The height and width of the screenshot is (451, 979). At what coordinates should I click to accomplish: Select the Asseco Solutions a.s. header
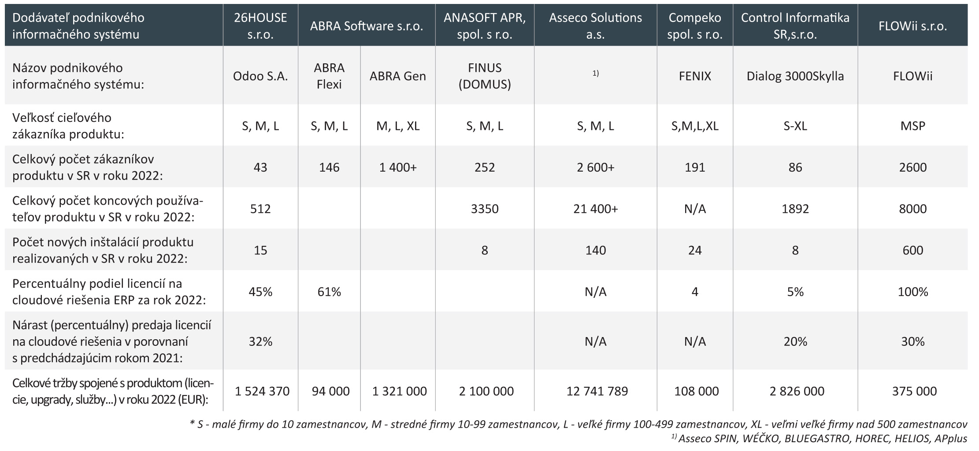click(595, 26)
